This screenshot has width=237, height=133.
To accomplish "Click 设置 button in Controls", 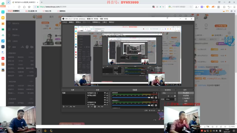I will coord(186,101).
